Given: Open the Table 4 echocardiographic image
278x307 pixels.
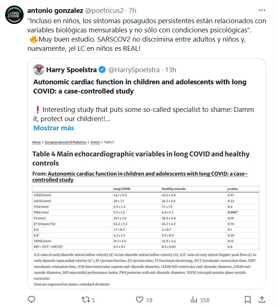Looking at the screenshot, I should coord(146,213).
